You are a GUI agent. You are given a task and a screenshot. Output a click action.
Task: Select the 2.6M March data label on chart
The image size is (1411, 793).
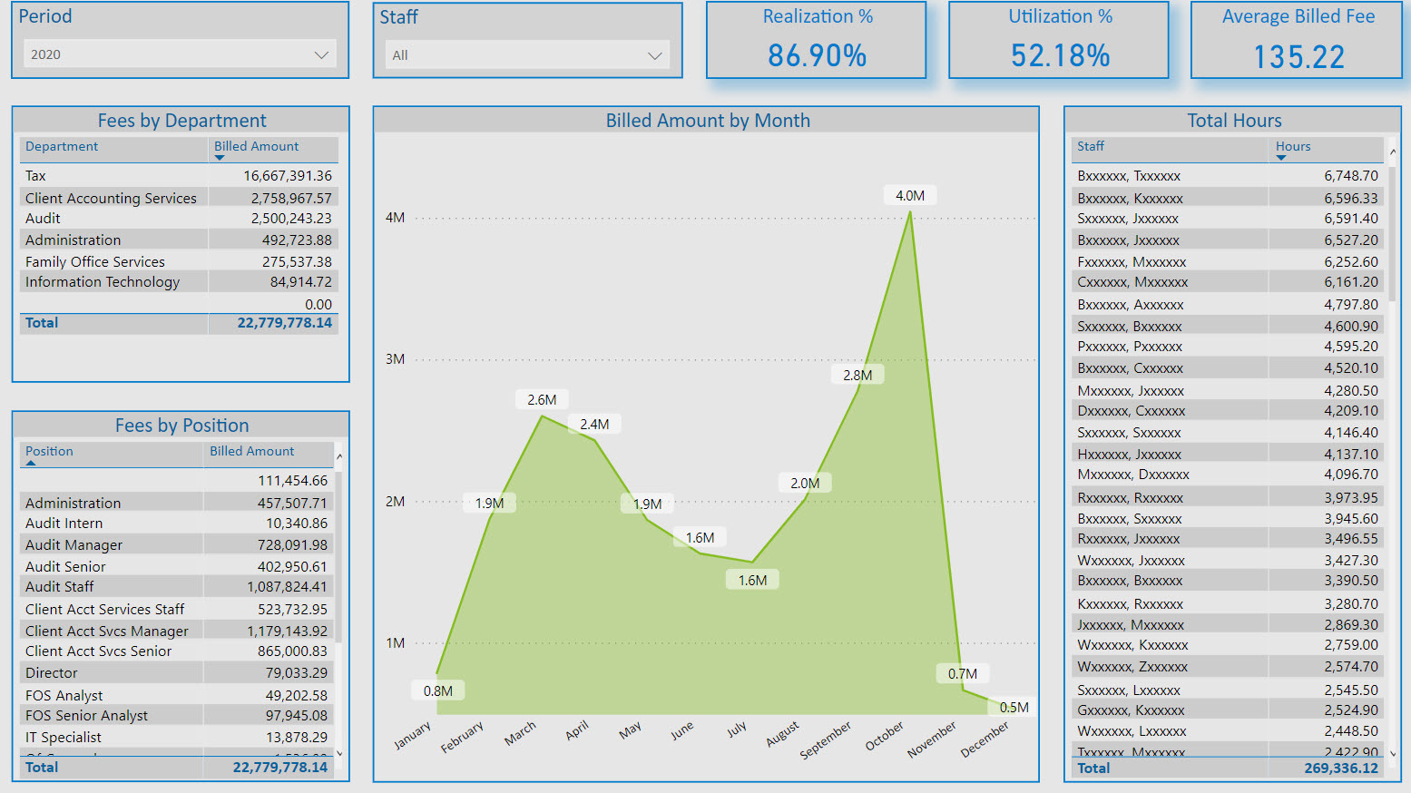click(x=542, y=400)
